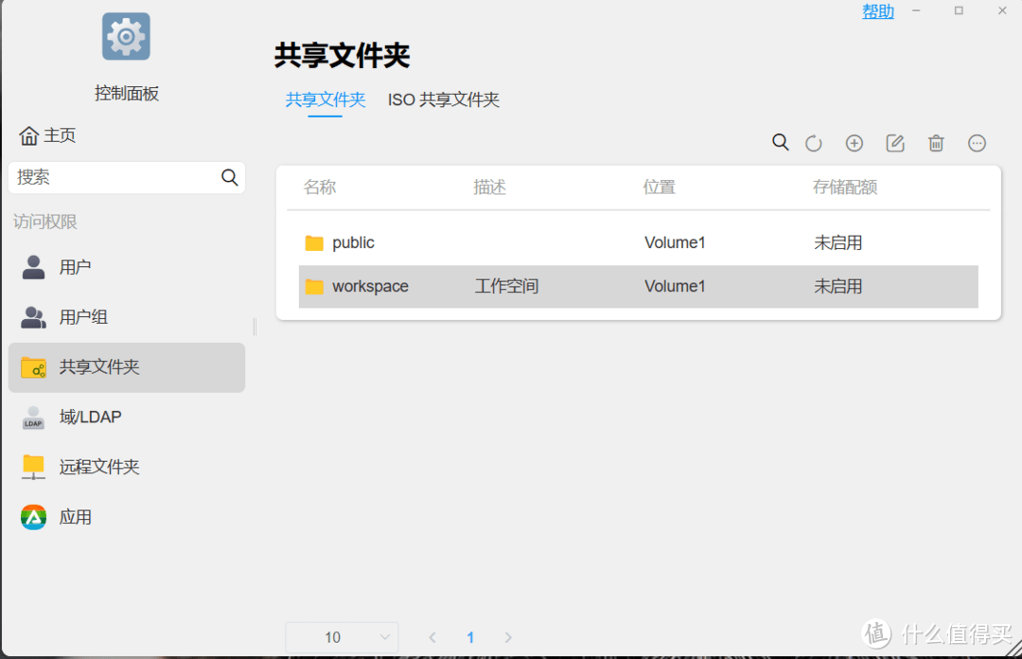Click the 工作空间 description cell
This screenshot has width=1022, height=659.
tap(506, 287)
